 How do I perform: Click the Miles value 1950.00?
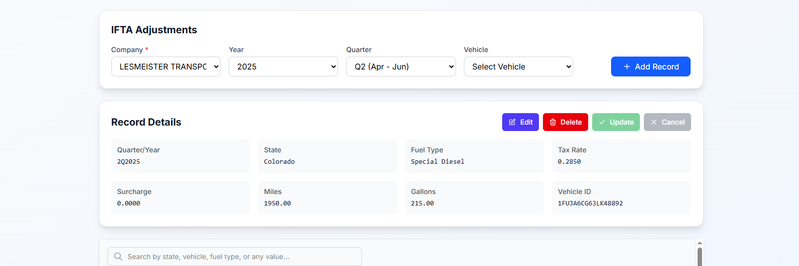[277, 203]
